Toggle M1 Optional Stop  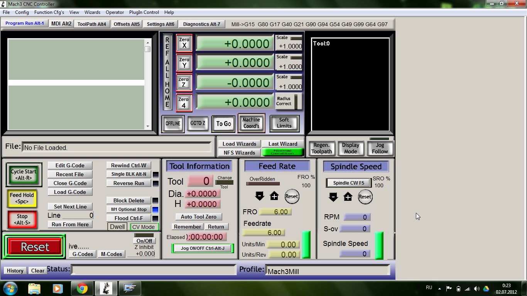[x=129, y=209]
